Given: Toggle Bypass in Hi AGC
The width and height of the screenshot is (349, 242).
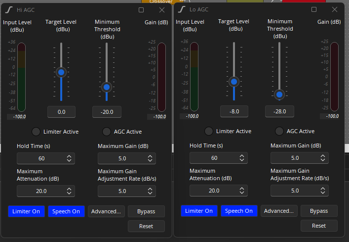Looking at the screenshot, I should coord(146,211).
